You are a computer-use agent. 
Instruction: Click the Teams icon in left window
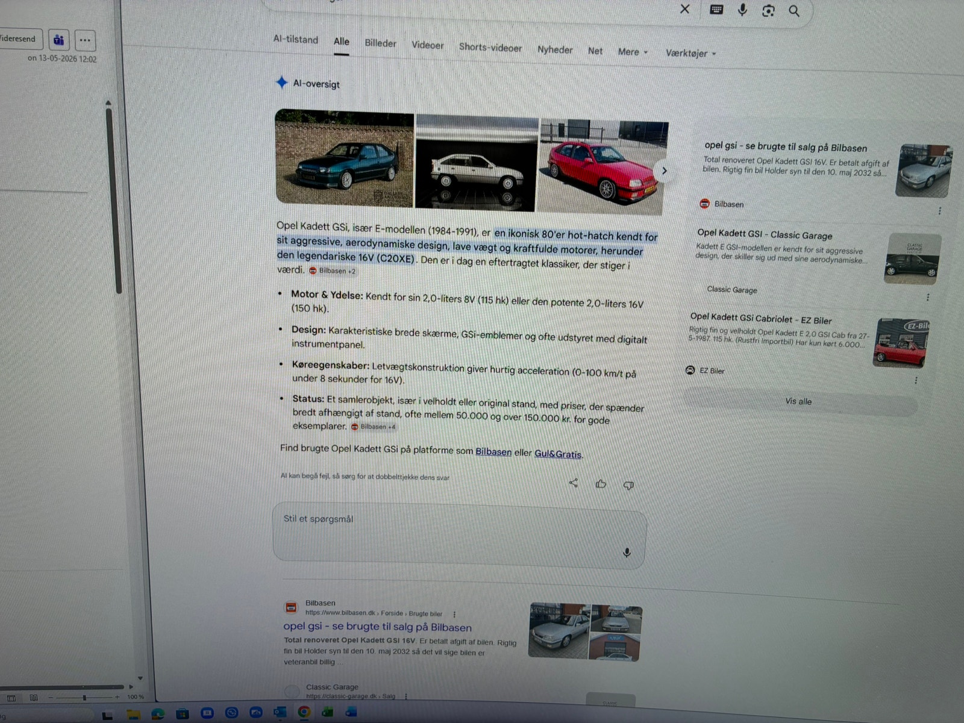pos(58,40)
